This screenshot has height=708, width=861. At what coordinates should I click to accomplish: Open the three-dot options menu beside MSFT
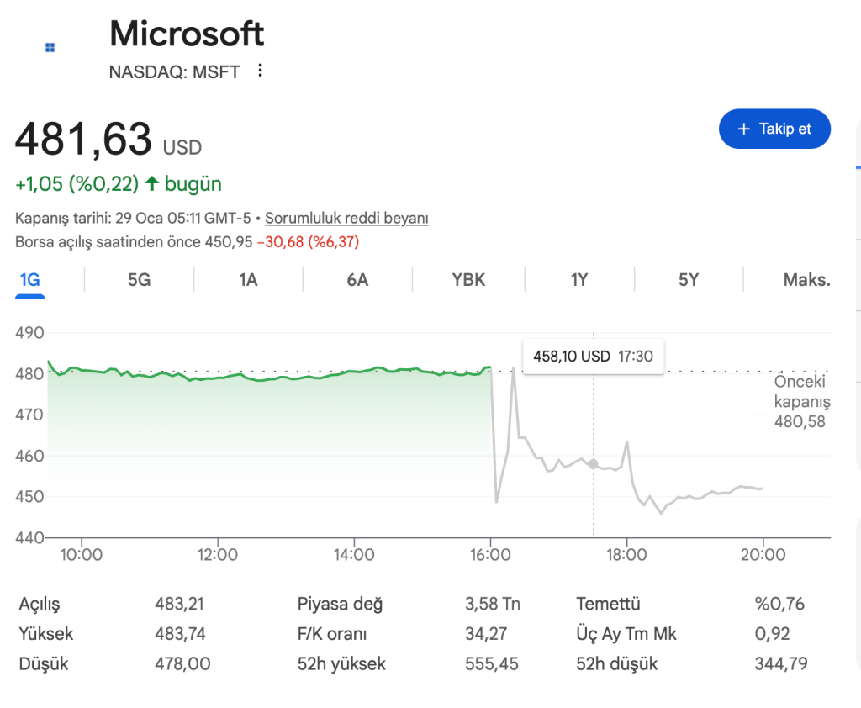coord(260,71)
